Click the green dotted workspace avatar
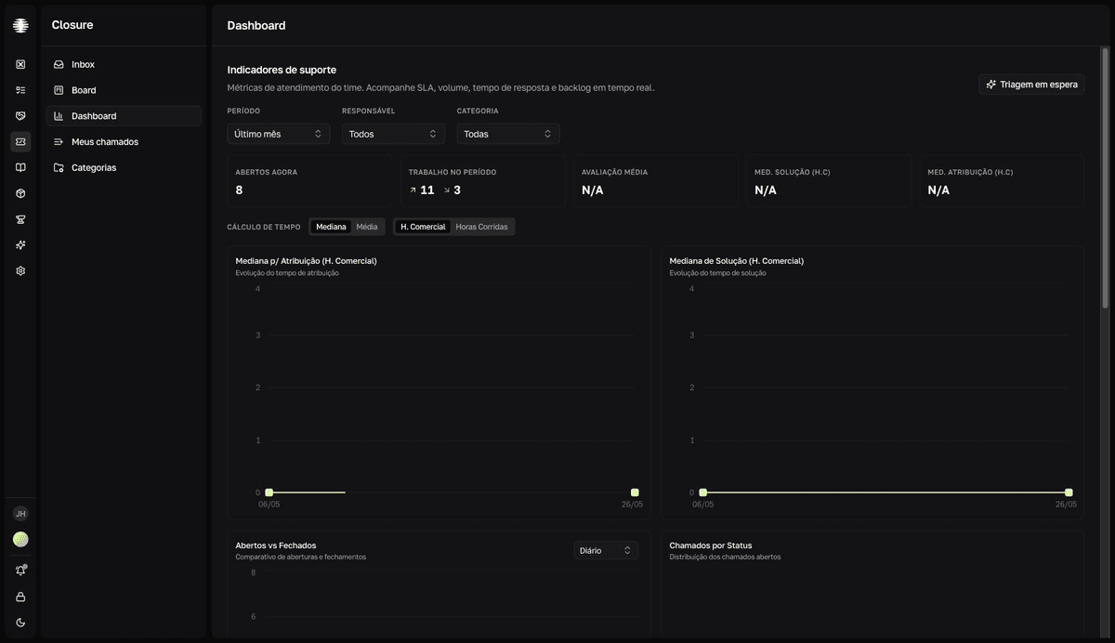 tap(20, 540)
